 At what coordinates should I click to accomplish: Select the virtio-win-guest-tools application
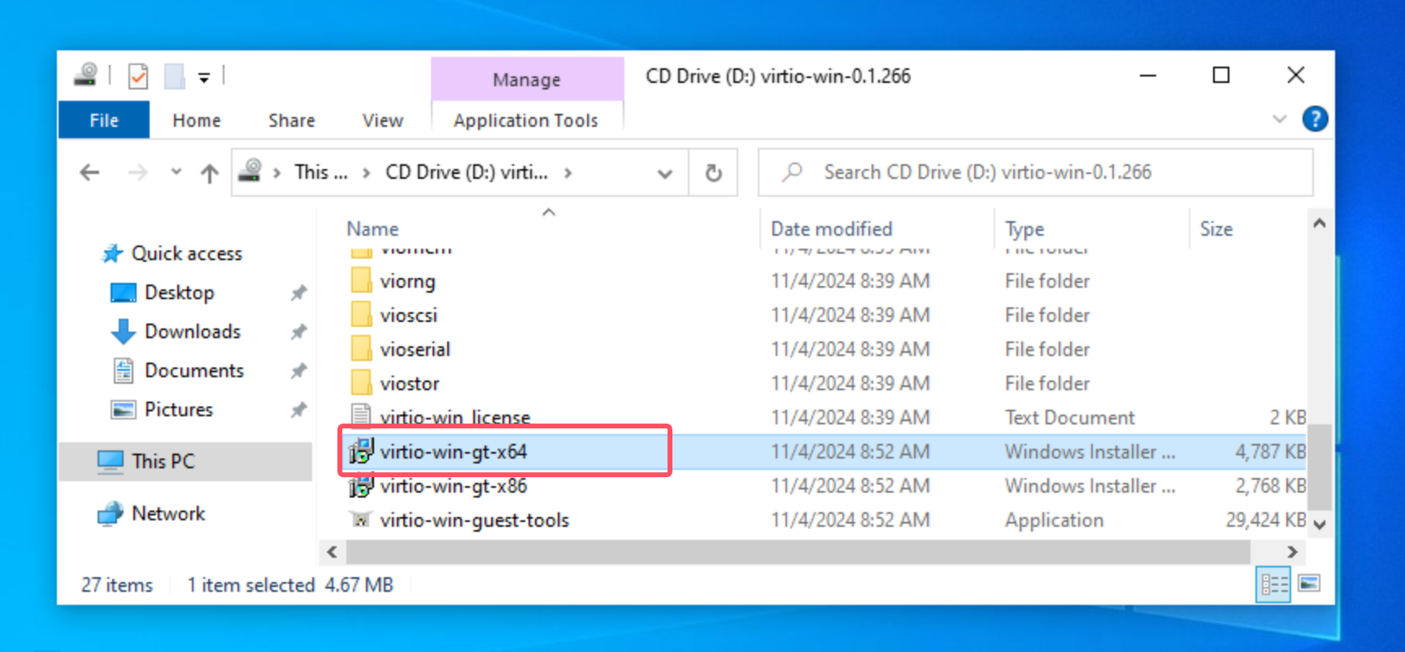[474, 520]
